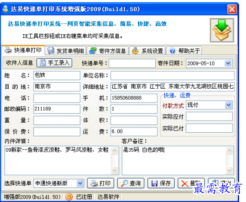Click the up arrow of the 客户备注 scrollbar
This screenshot has height=202, width=246.
[229, 150]
